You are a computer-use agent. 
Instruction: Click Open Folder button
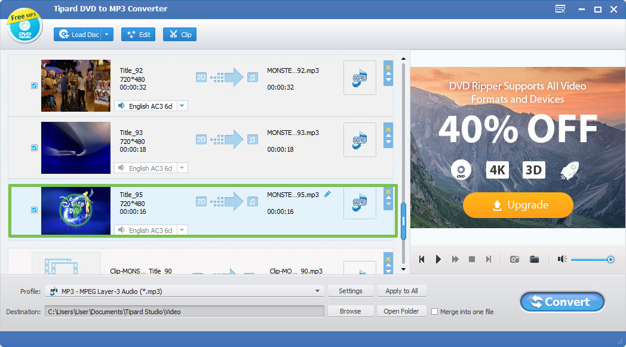point(401,311)
